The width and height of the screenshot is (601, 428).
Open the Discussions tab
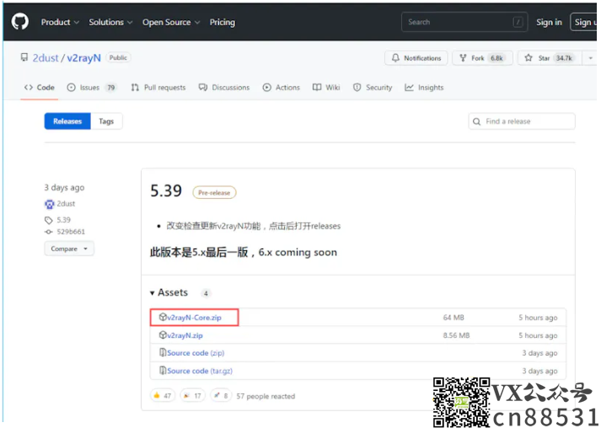224,88
